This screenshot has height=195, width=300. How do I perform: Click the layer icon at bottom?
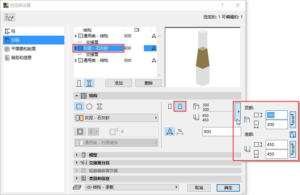77,187
